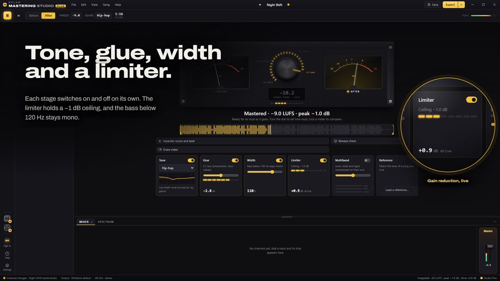Screen dimensions: 500x281
Task: Enable the Multiband toggle
Action: point(368,160)
